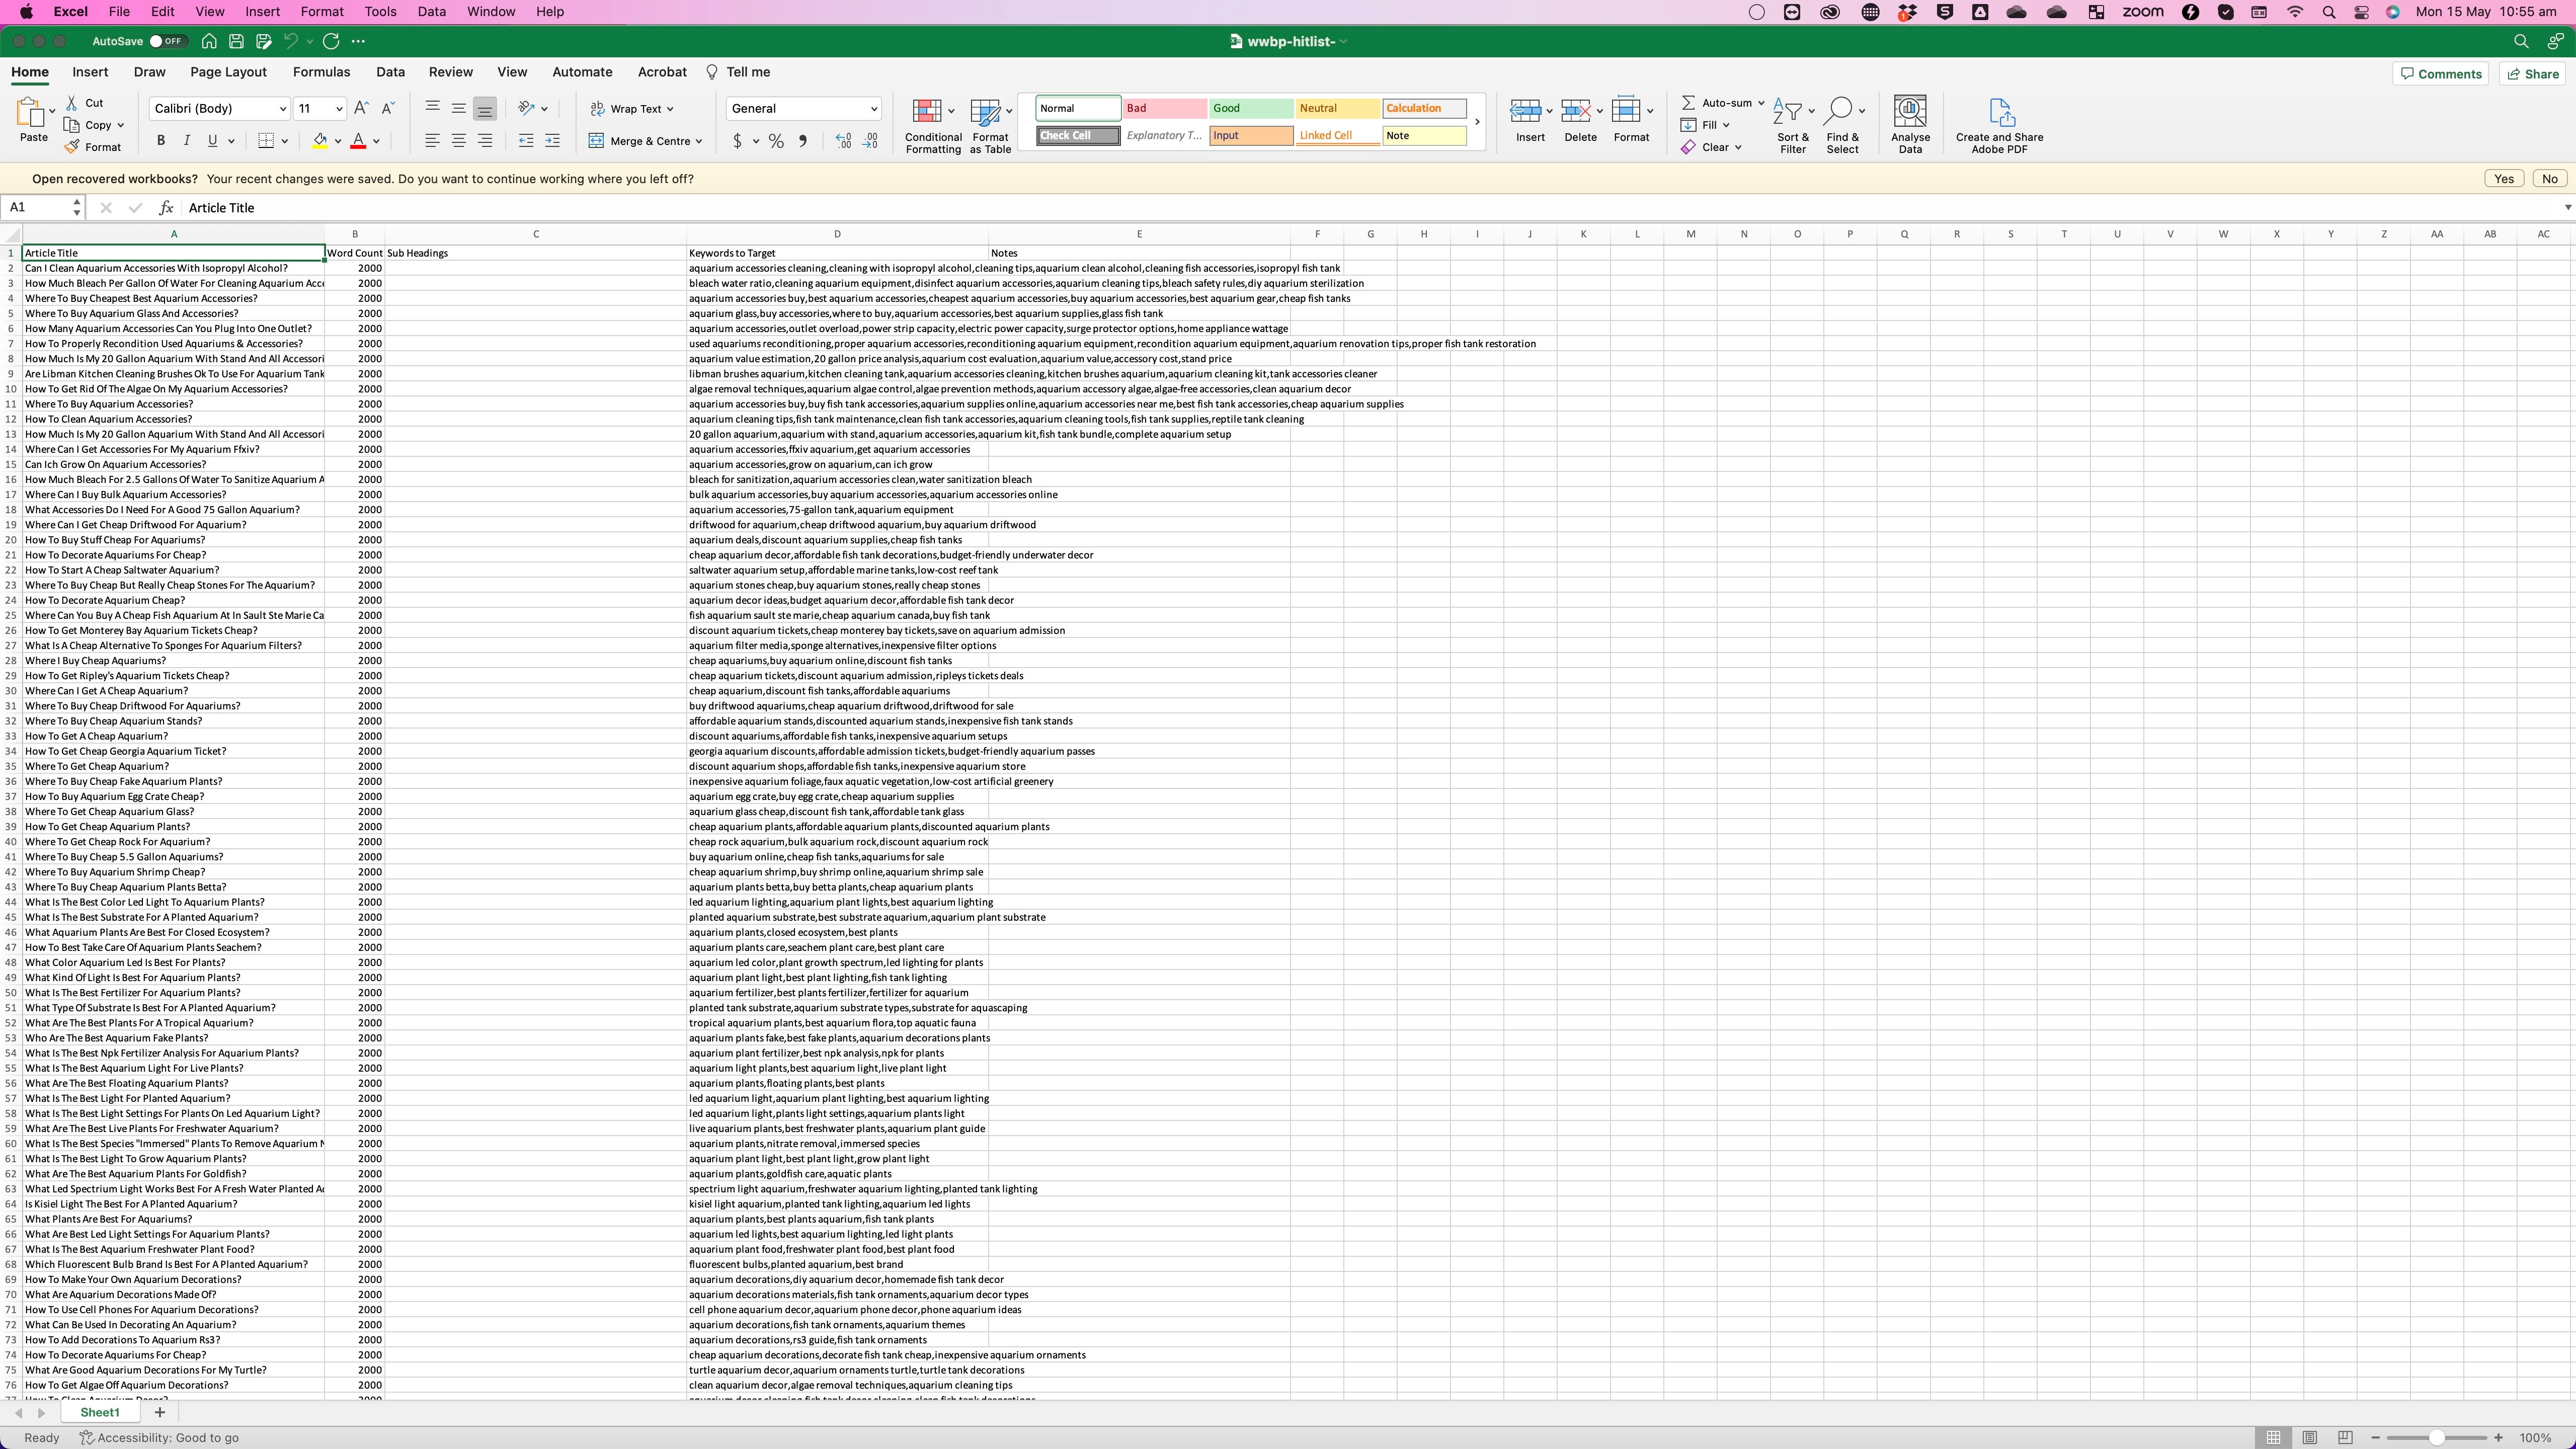Apply percent style with the % icon
Screen dimensions: 2576x1449
pyautogui.click(x=776, y=141)
